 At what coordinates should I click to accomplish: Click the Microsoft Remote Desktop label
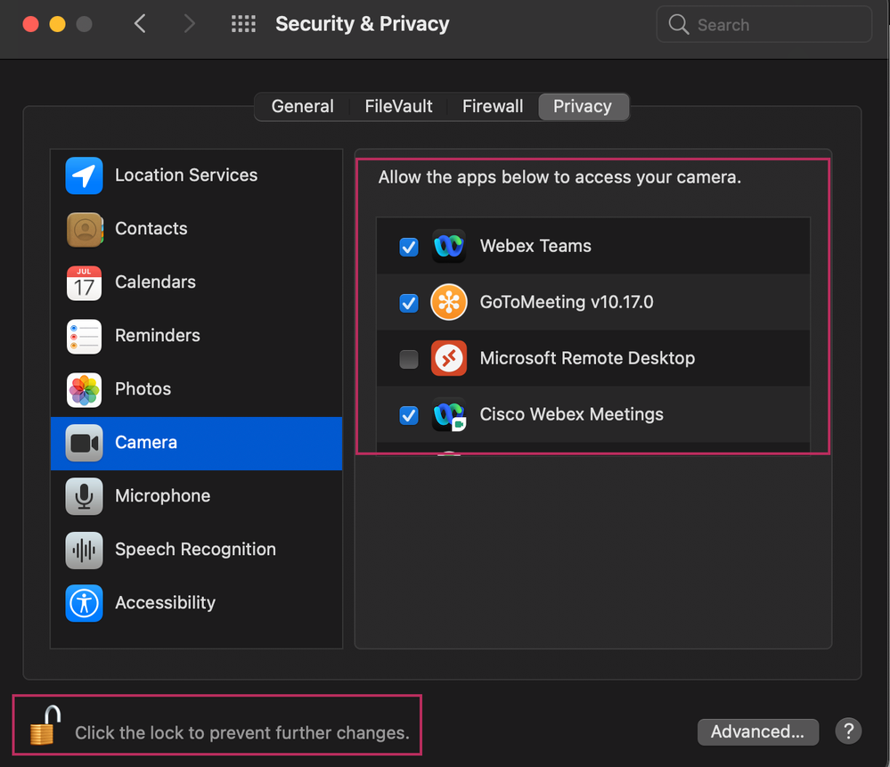click(x=587, y=358)
